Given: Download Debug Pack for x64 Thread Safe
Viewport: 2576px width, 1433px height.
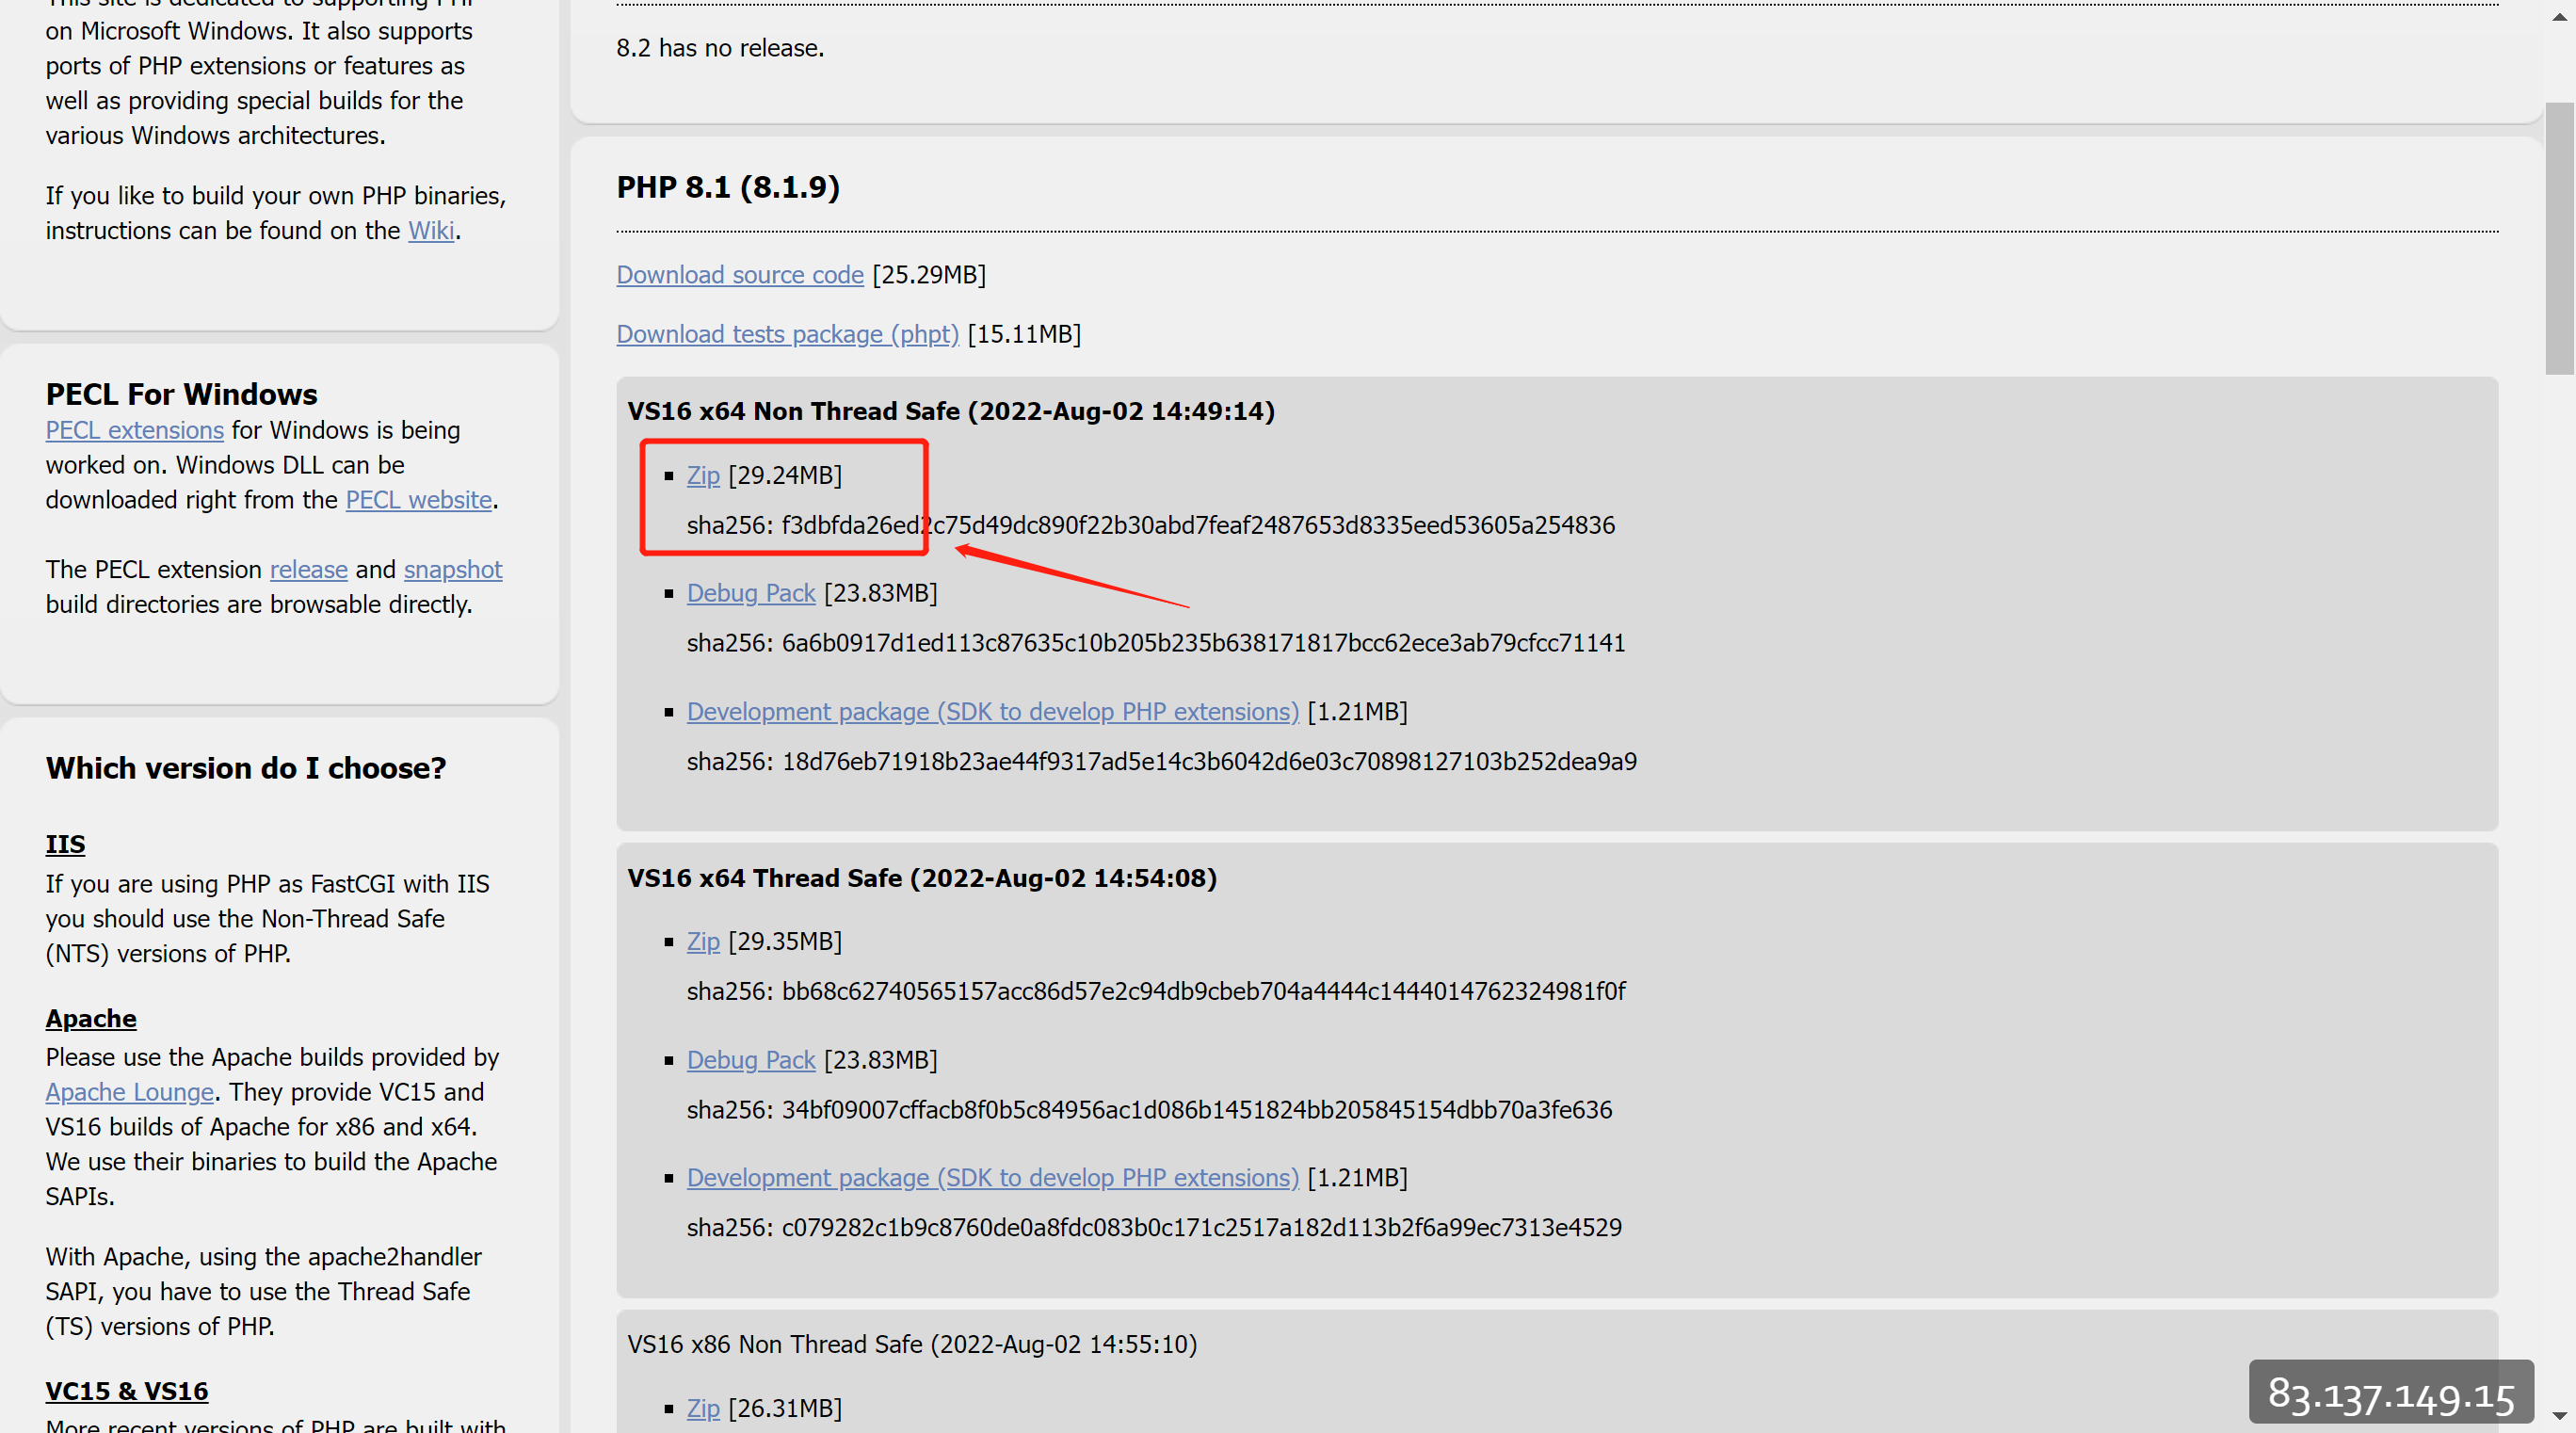Looking at the screenshot, I should click(x=750, y=1060).
